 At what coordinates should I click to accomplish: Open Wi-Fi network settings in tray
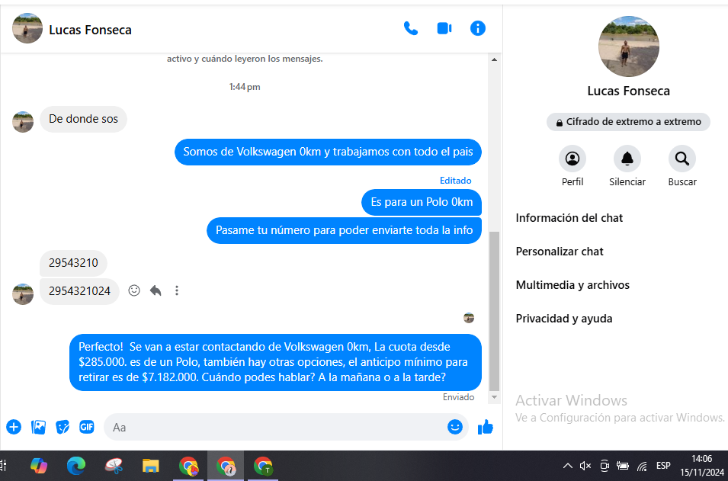[642, 466]
